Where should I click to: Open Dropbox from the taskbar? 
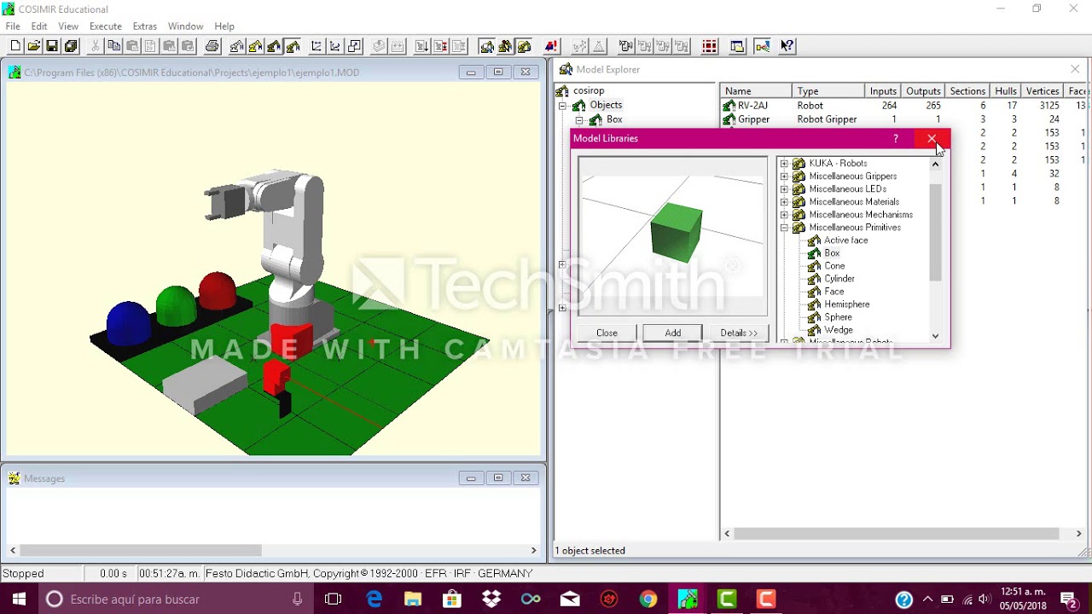pos(491,600)
